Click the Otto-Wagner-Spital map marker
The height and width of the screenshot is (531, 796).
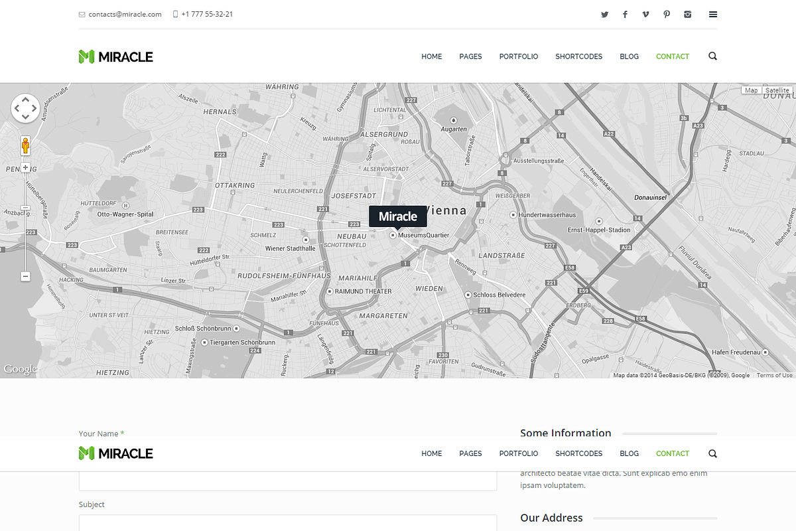(125, 206)
